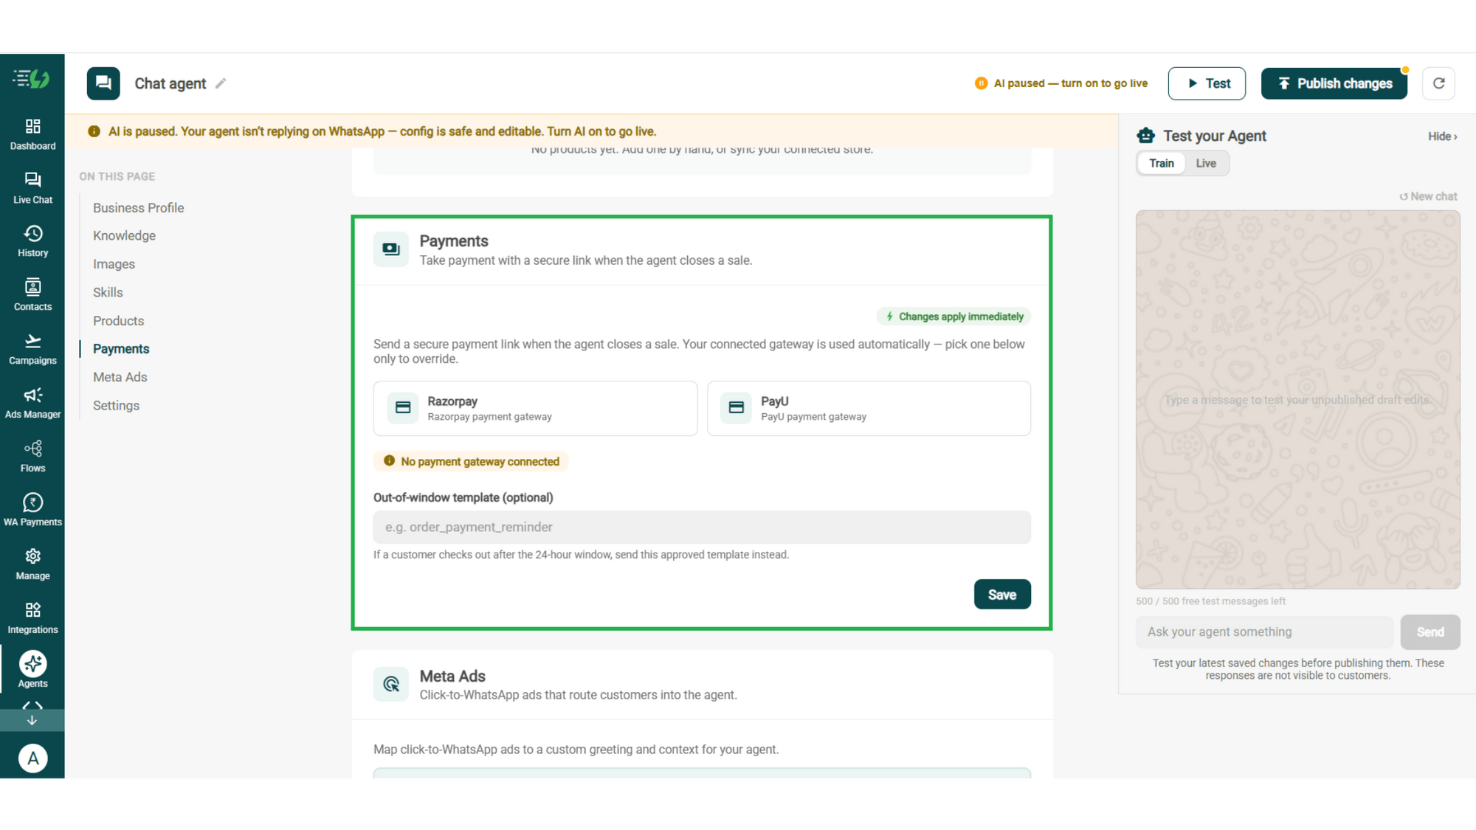This screenshot has height=830, width=1476.
Task: Jump to Skills section
Action: point(108,292)
